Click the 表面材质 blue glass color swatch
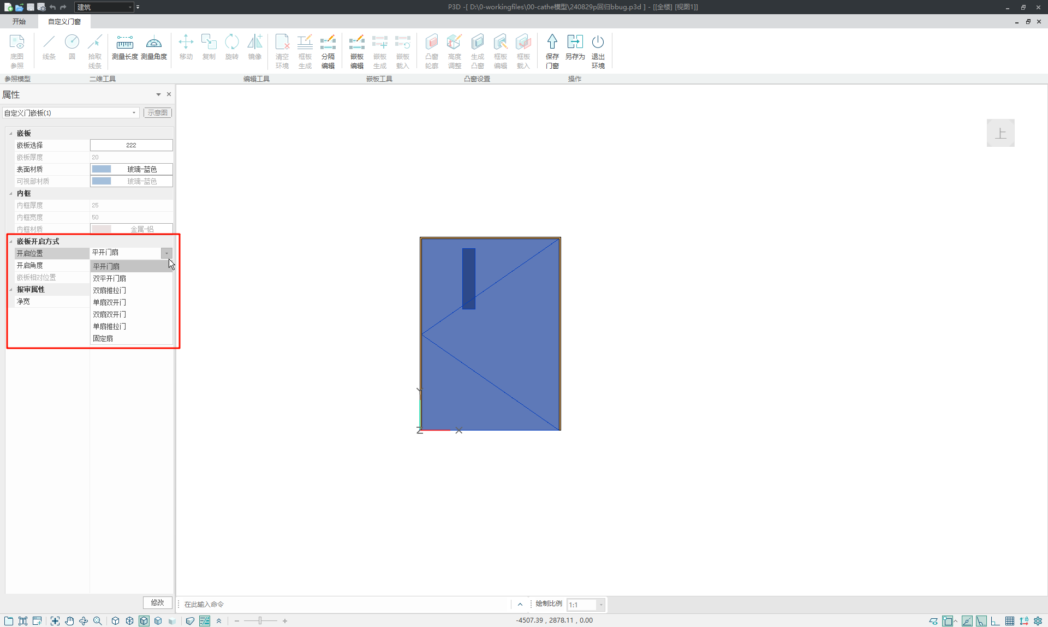This screenshot has height=627, width=1048. [102, 169]
